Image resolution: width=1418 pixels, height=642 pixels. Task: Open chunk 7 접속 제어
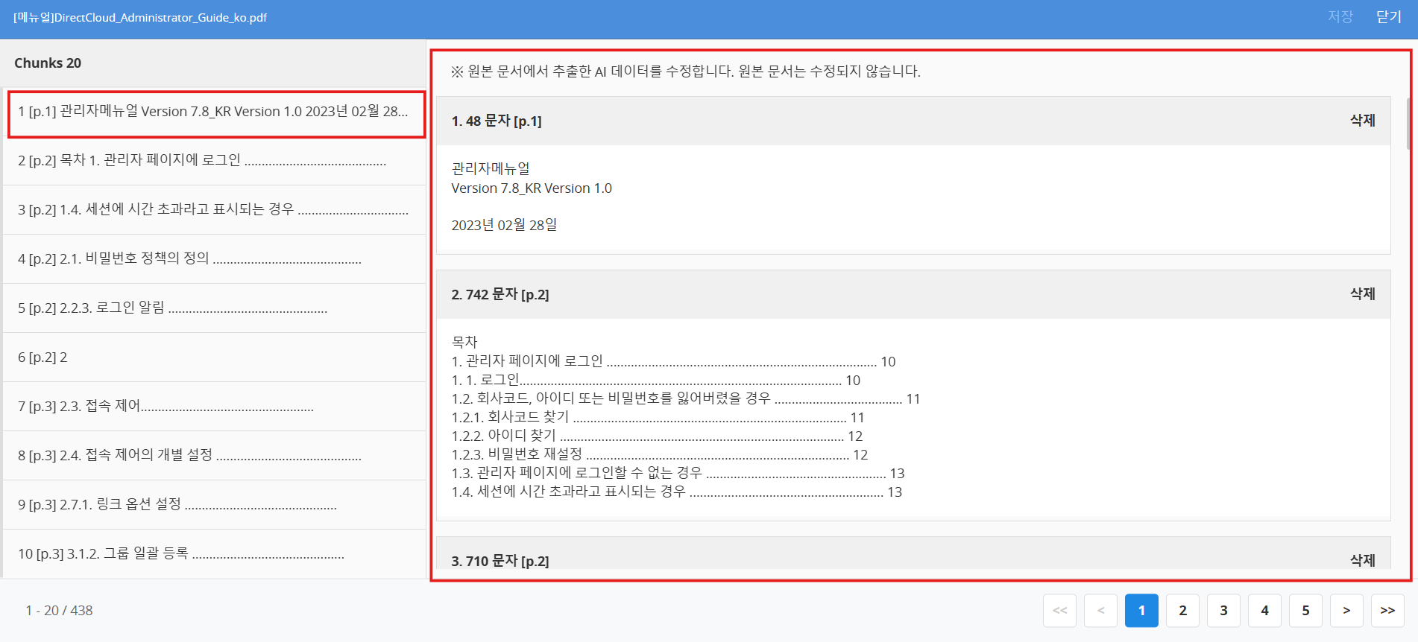(x=215, y=407)
